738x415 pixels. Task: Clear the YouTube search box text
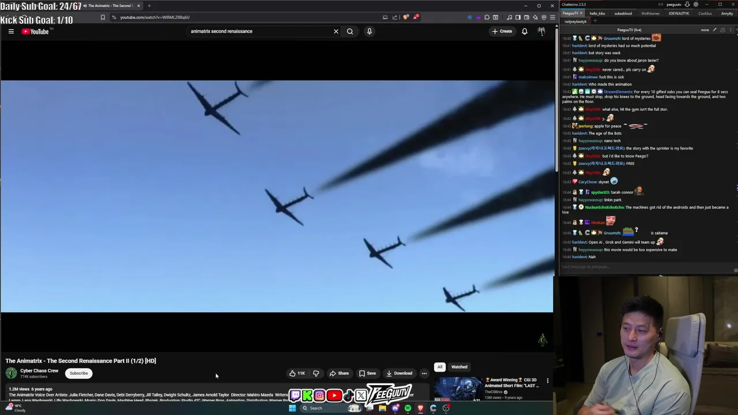[336, 31]
